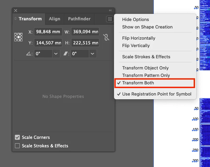Click the height field 222,515 mm

[x=85, y=43]
